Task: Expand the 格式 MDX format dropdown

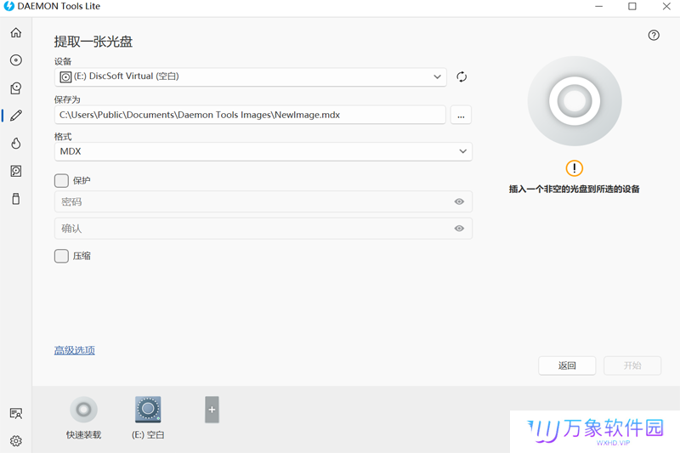Action: pos(263,151)
